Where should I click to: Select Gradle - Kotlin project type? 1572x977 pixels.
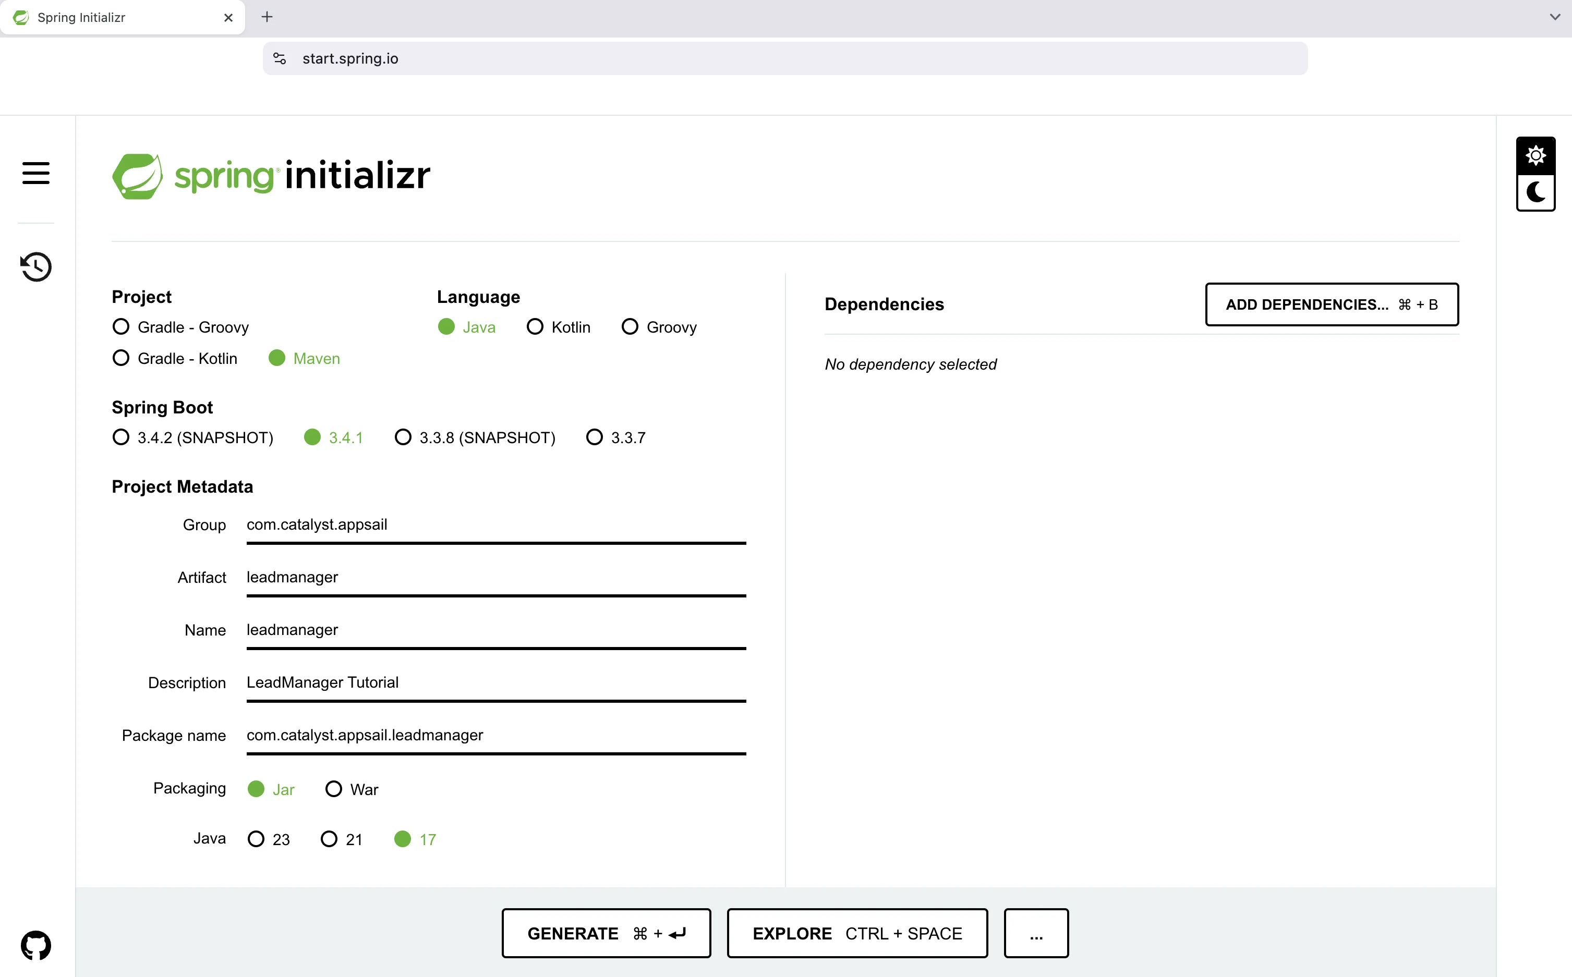121,359
